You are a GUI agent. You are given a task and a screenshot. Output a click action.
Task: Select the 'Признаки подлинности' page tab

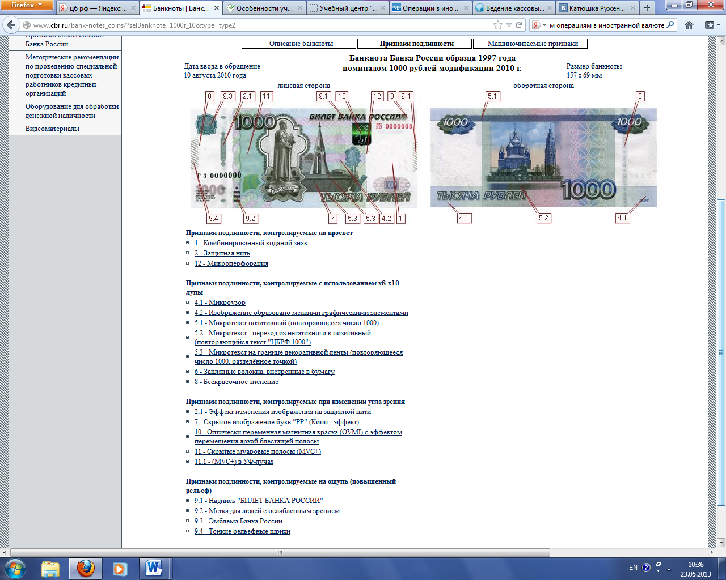click(415, 44)
